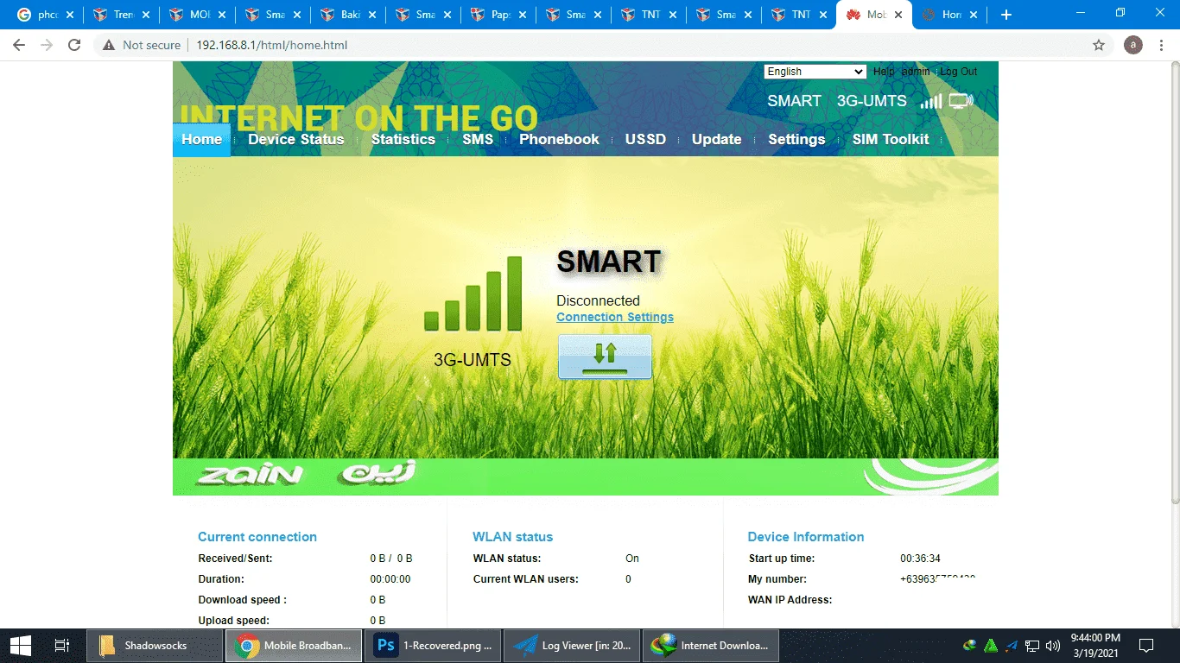Open a new browser tab with plus
The image size is (1180, 663).
(1006, 15)
